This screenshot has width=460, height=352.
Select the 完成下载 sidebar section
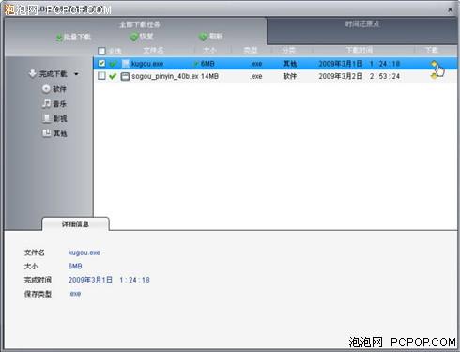tap(53, 74)
